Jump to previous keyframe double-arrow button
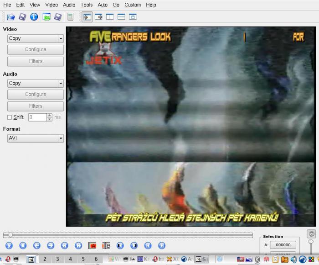The width and height of the screenshot is (319, 265). 65,245
